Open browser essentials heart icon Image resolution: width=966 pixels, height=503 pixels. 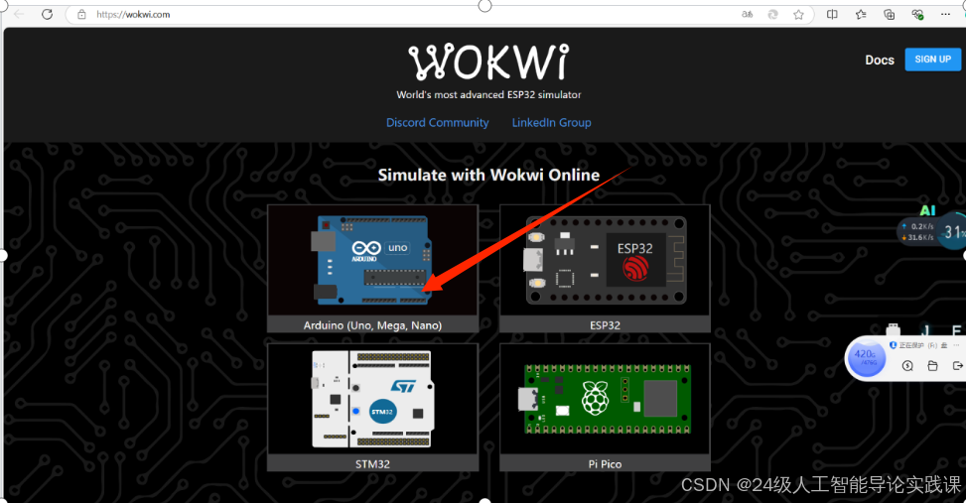coord(917,14)
